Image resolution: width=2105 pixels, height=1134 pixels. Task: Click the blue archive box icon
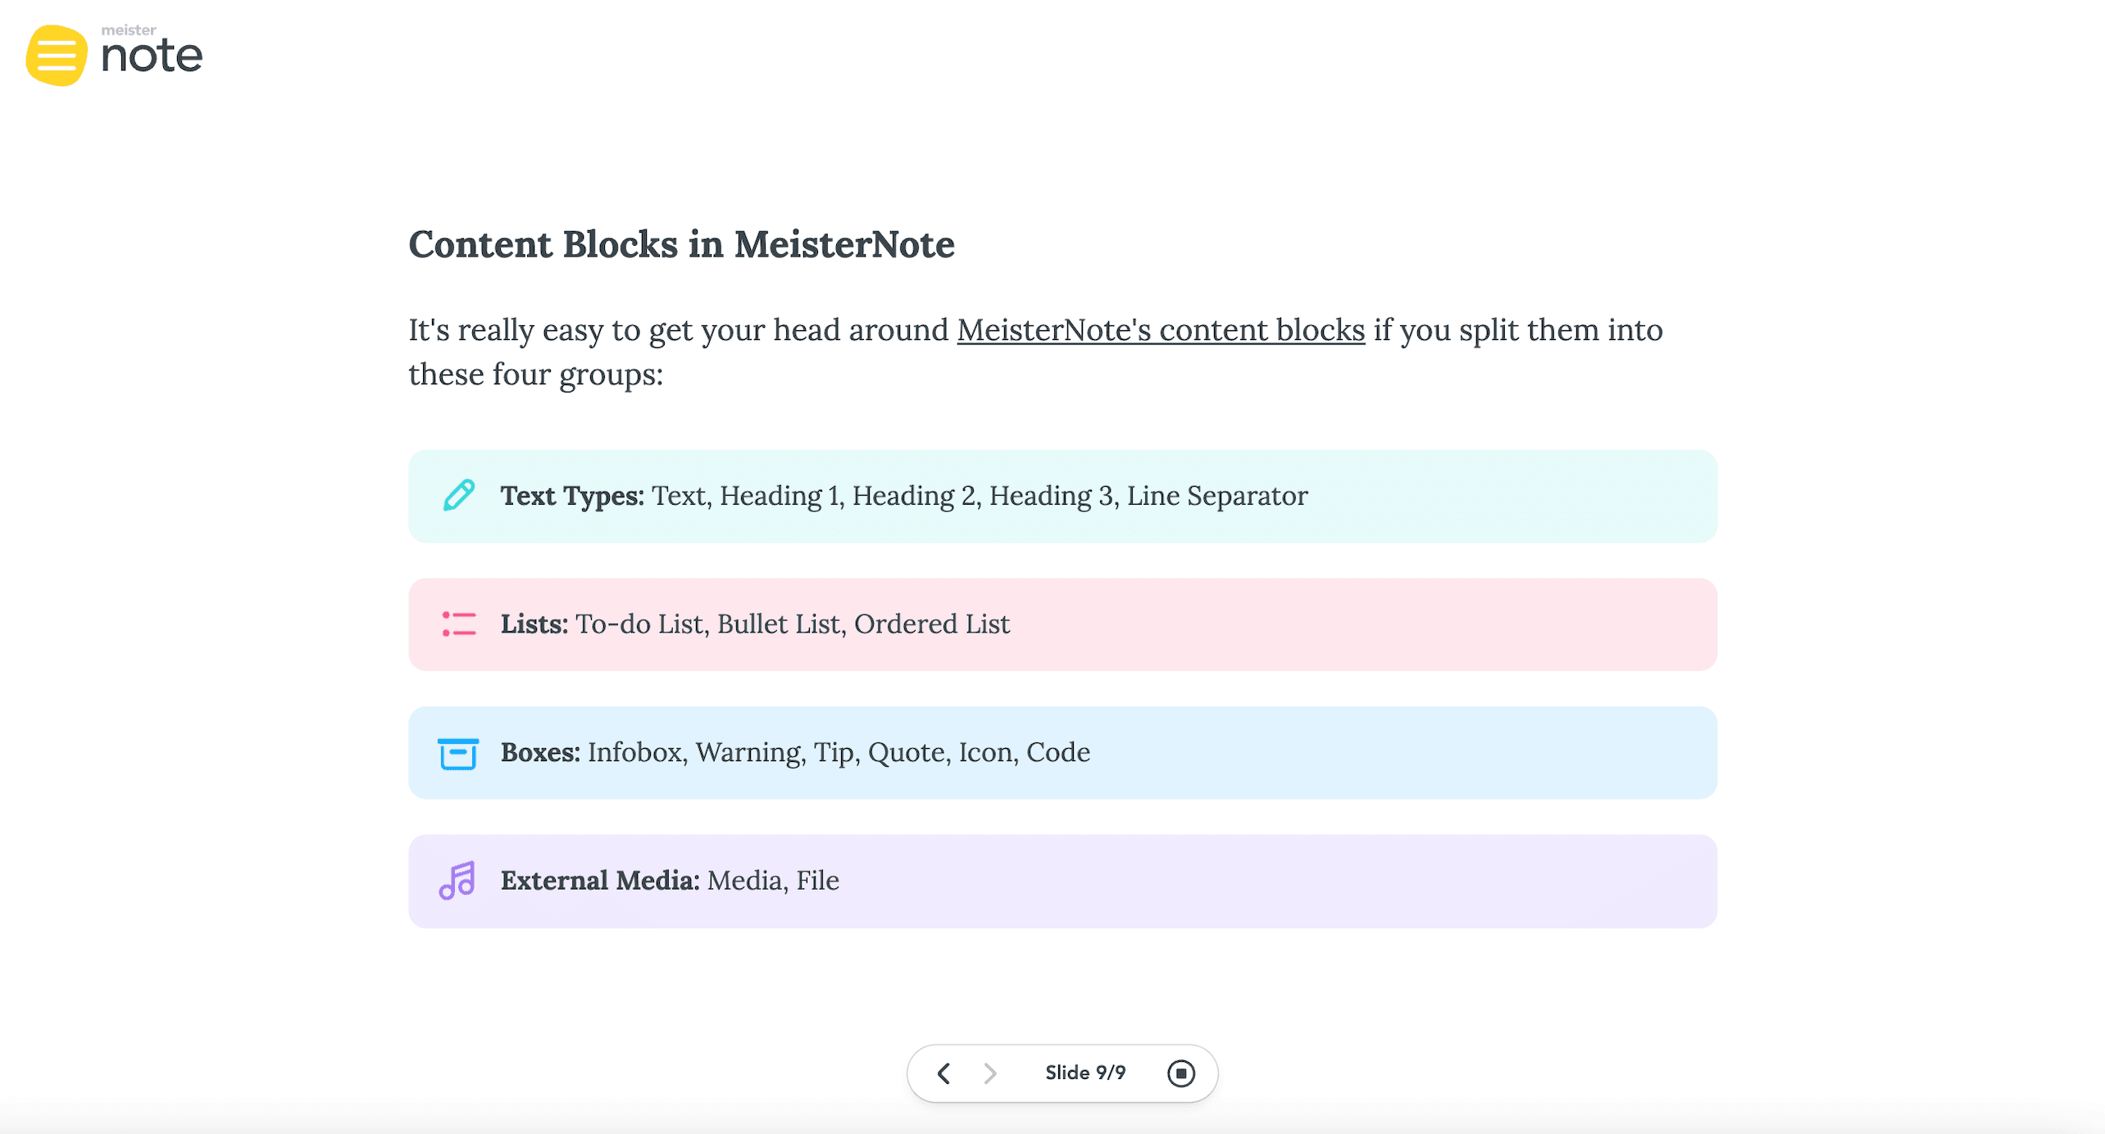point(458,753)
